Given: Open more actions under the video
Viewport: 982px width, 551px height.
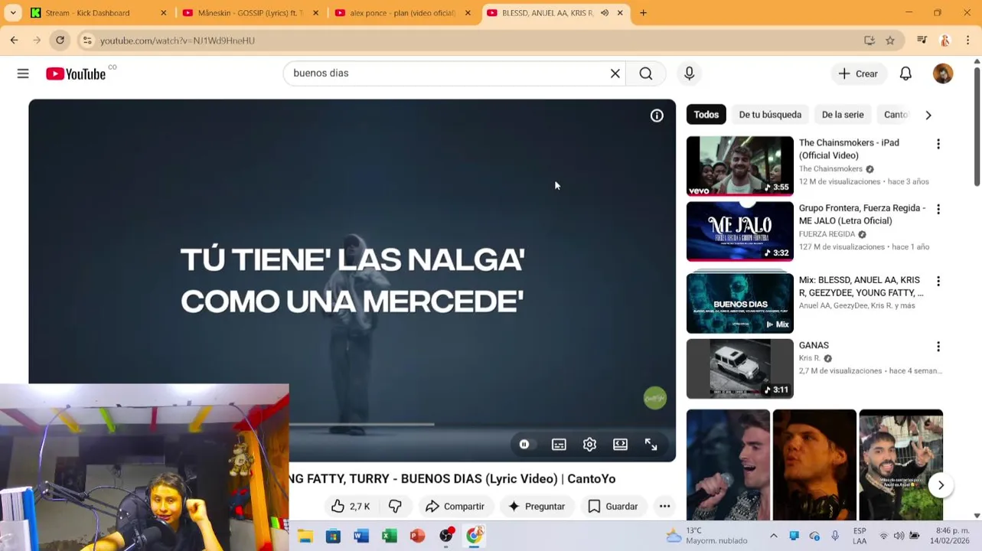Looking at the screenshot, I should (x=664, y=507).
